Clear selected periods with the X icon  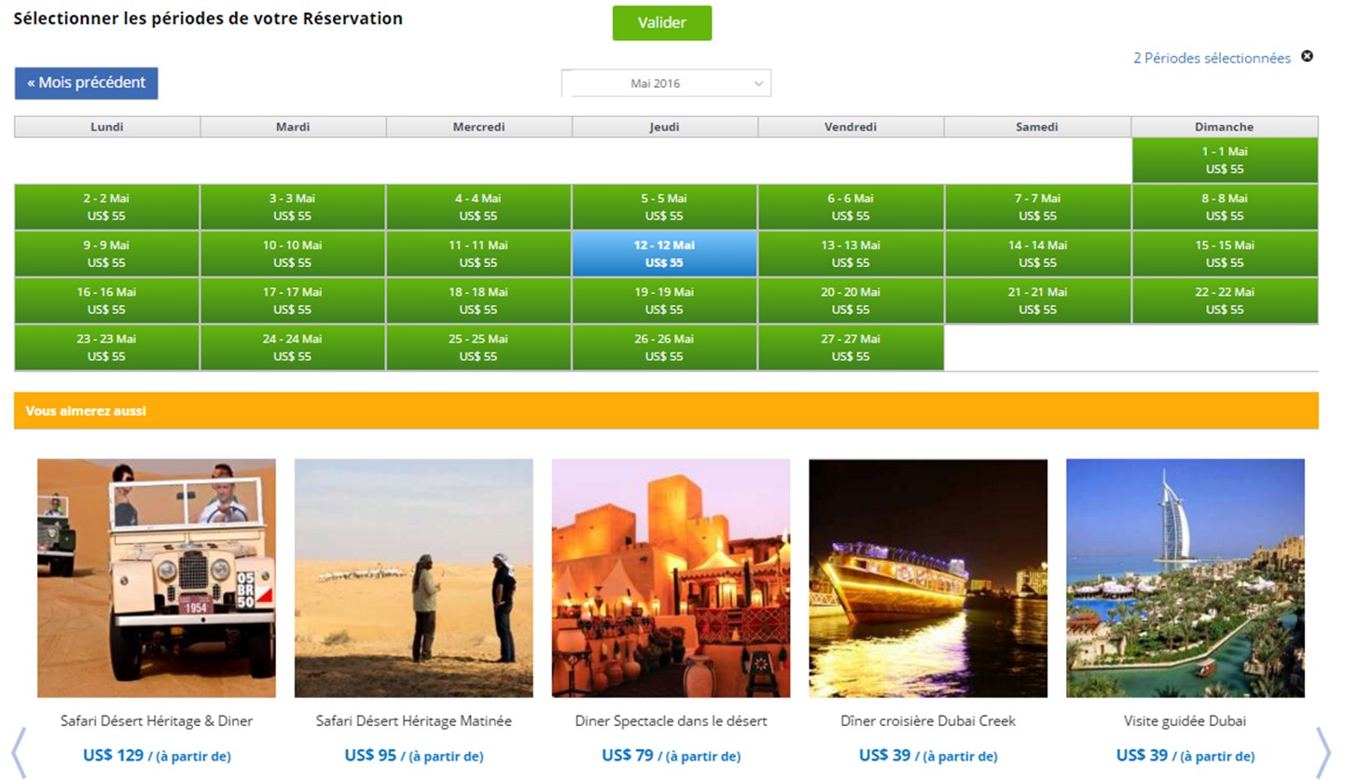point(1307,57)
